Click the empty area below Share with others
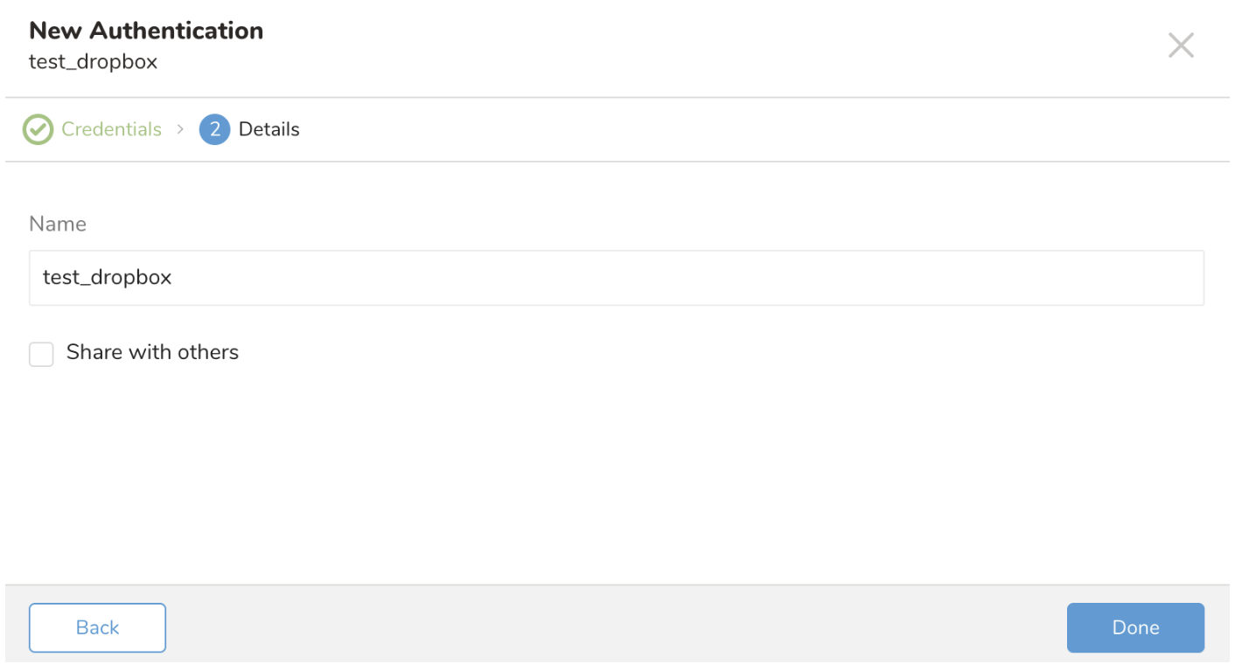The height and width of the screenshot is (671, 1235). click(612, 472)
